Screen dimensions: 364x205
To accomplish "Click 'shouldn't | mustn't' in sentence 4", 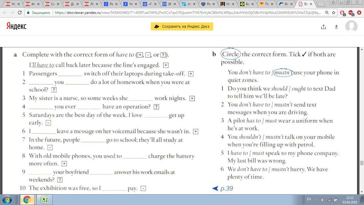I will 261,137.
